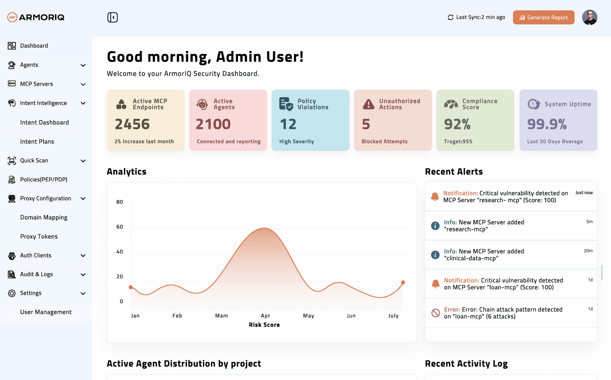Click the error icon on chain attack alert
Screen dimensions: 611x380
pyautogui.click(x=435, y=313)
